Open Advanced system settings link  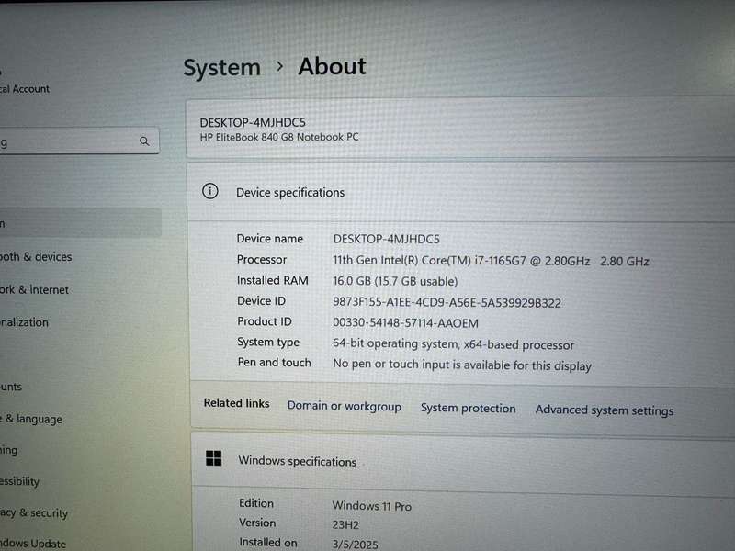(605, 410)
